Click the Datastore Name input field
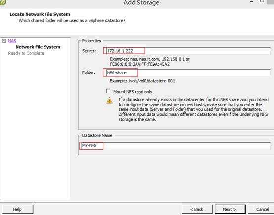 click(x=175, y=145)
